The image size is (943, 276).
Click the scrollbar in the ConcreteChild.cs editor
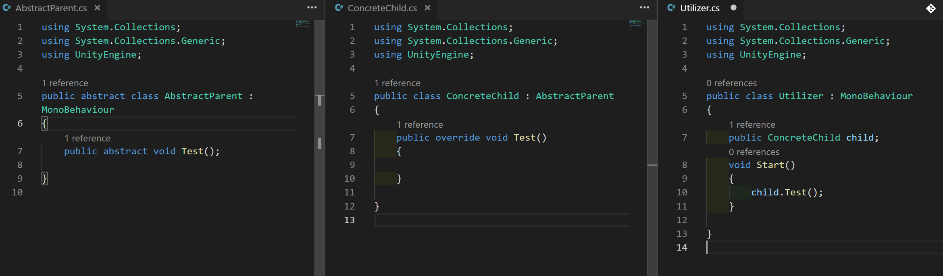click(652, 148)
